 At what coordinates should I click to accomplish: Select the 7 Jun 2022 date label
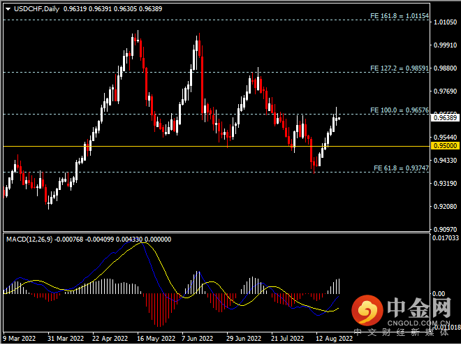pos(197,339)
